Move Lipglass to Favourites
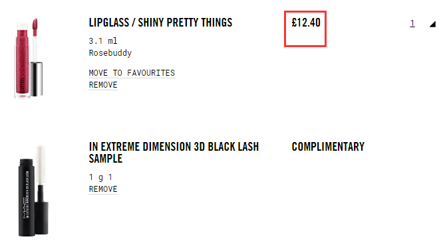The height and width of the screenshot is (249, 441). 132,73
